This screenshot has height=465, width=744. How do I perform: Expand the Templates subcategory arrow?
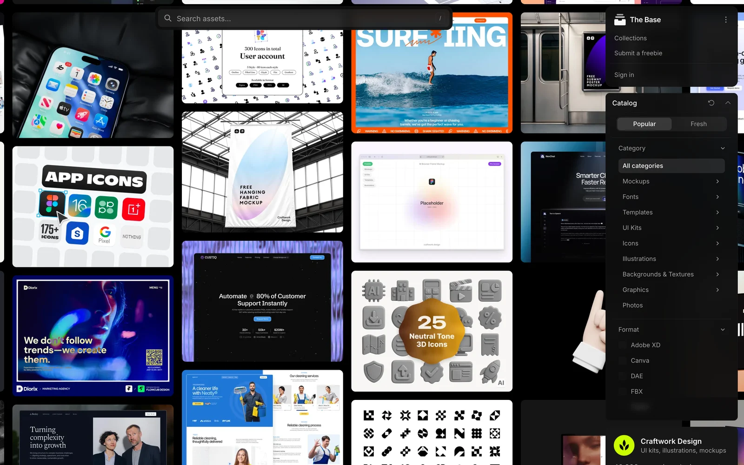tap(717, 213)
